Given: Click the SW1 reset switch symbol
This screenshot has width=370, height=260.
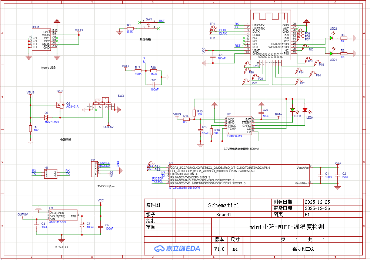Looking at the screenshot, I should pos(149,25).
